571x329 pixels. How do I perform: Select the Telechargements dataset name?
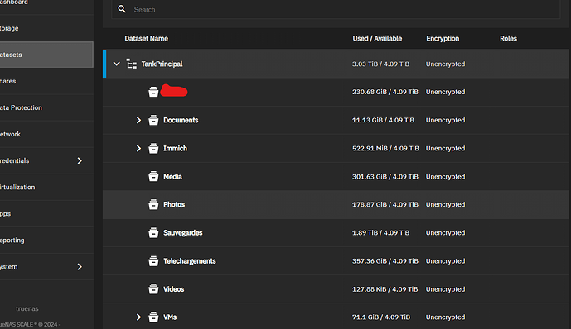[189, 261]
